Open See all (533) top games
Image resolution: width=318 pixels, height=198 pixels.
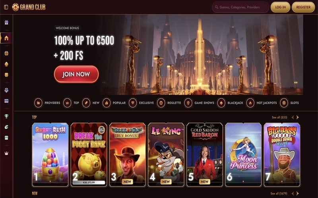(279, 117)
